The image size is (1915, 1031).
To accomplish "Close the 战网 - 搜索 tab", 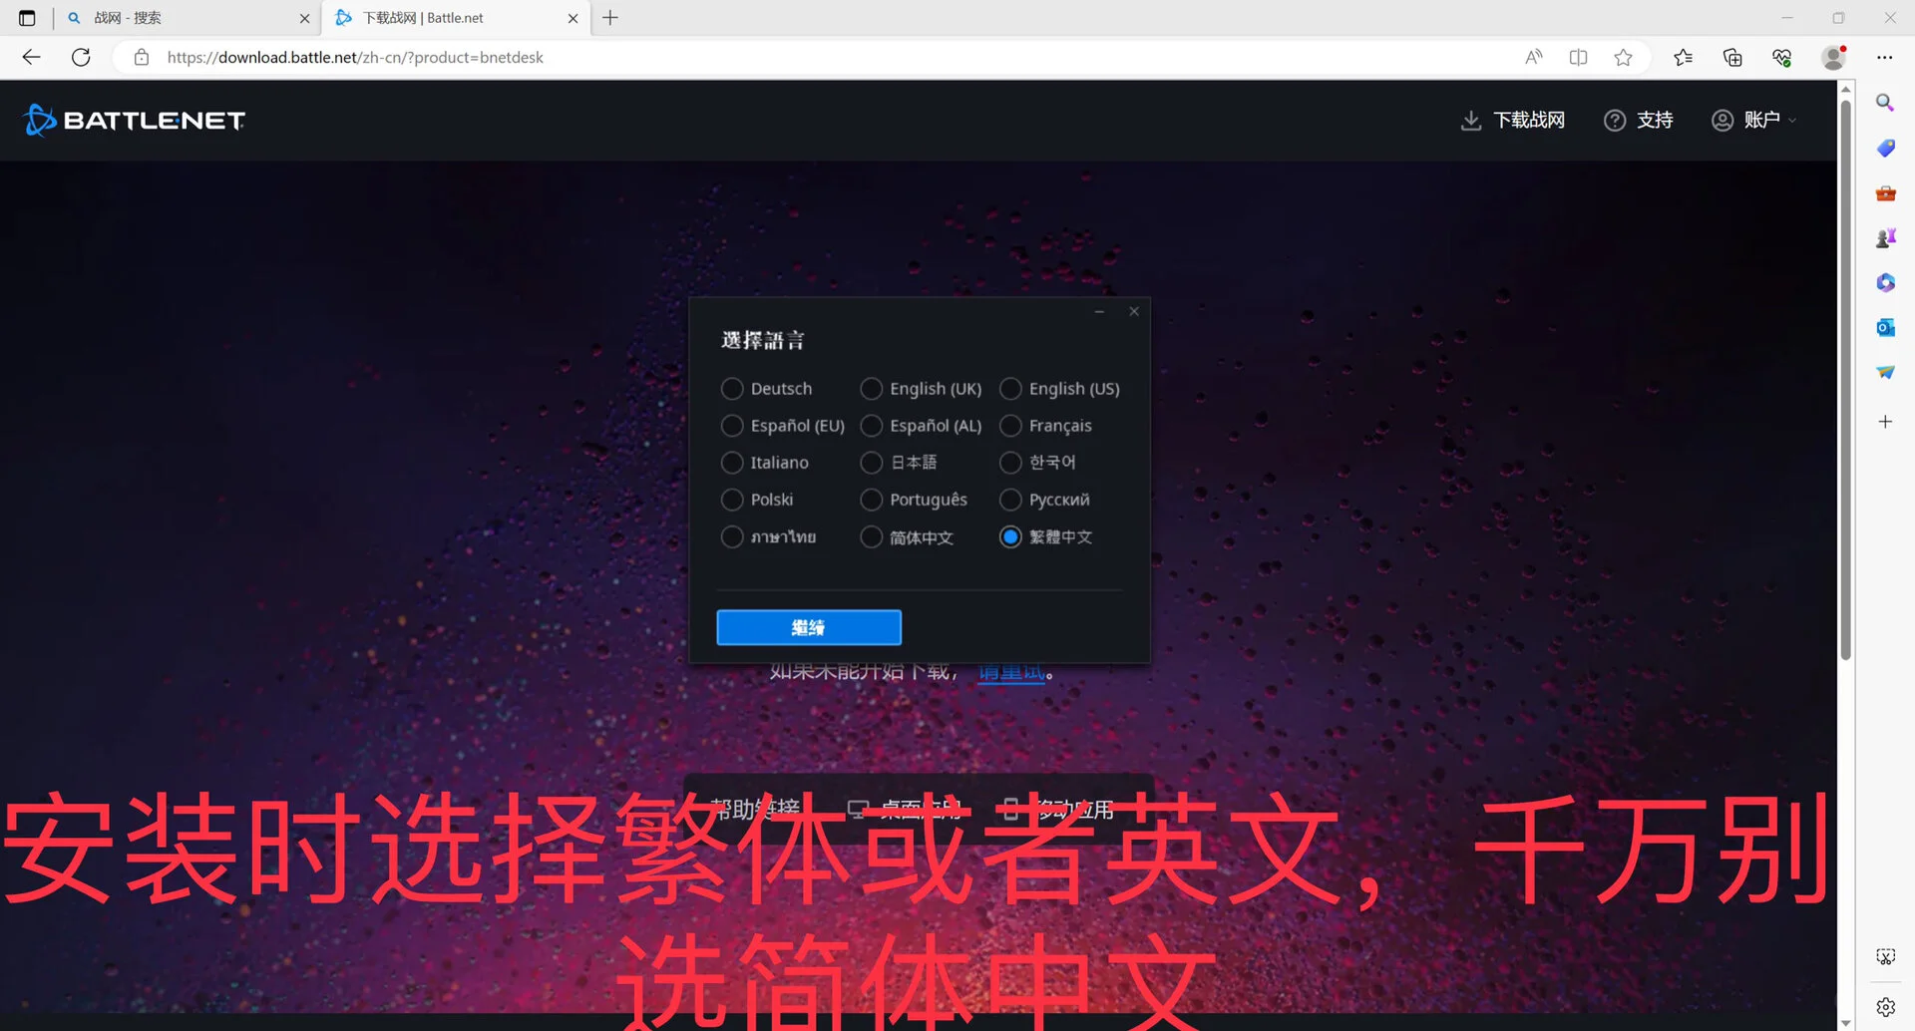I will point(304,18).
